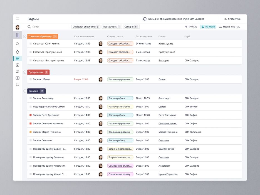Open the clipboard icon in sidebar
260x195 pixels.
pyautogui.click(x=18, y=65)
